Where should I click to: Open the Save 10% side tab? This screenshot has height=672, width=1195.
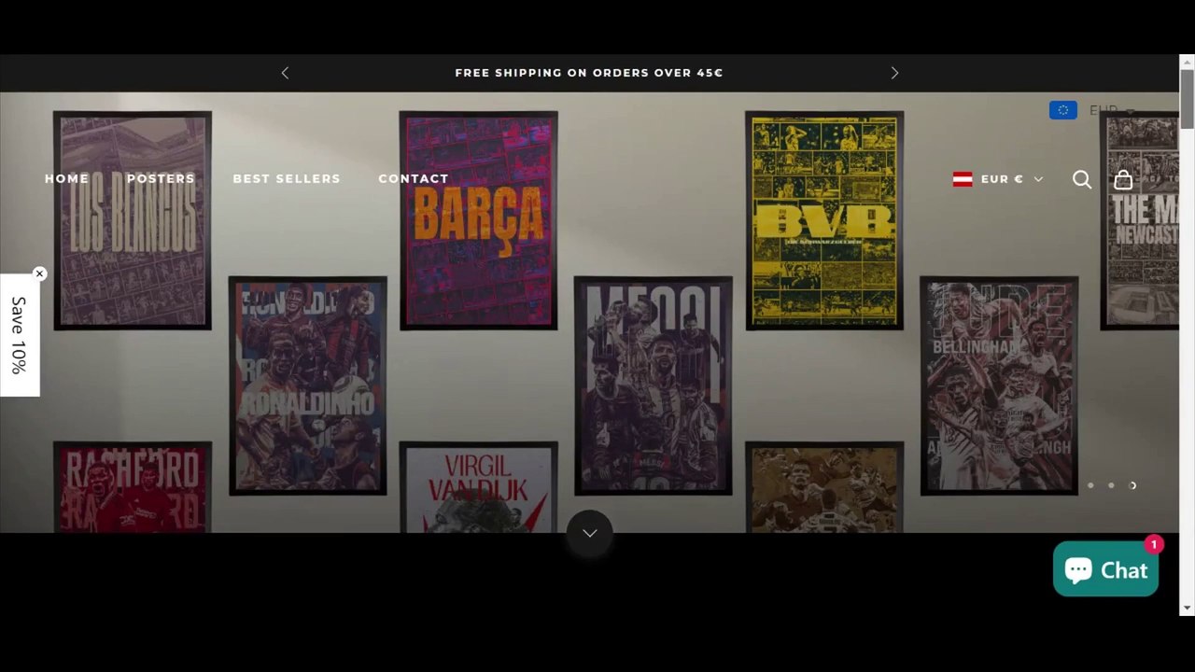(19, 335)
